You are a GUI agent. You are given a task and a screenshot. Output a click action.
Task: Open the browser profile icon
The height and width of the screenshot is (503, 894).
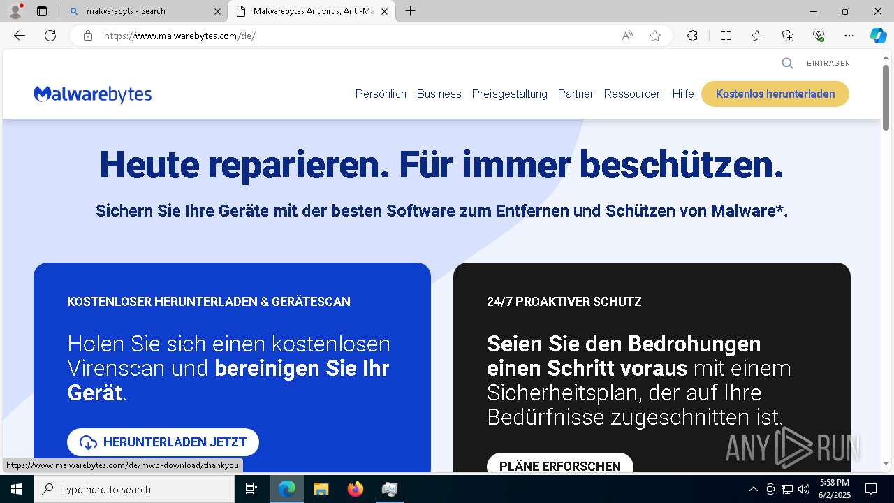[15, 11]
